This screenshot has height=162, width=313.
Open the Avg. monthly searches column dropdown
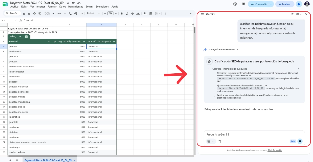[x=83, y=42]
